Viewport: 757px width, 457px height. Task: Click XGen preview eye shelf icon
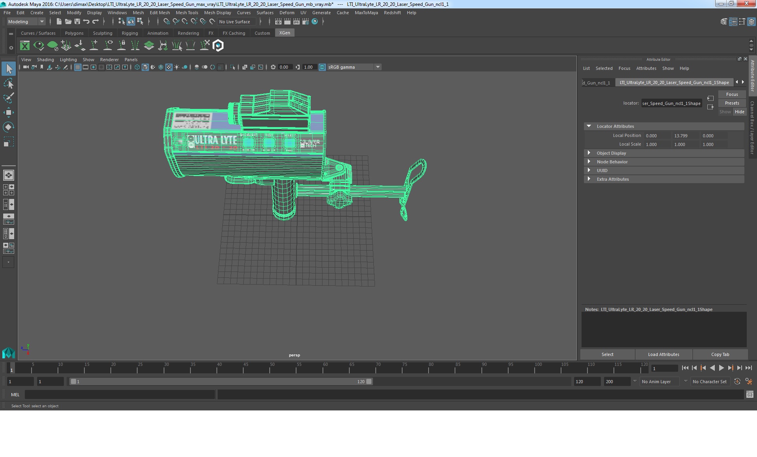[x=39, y=46]
